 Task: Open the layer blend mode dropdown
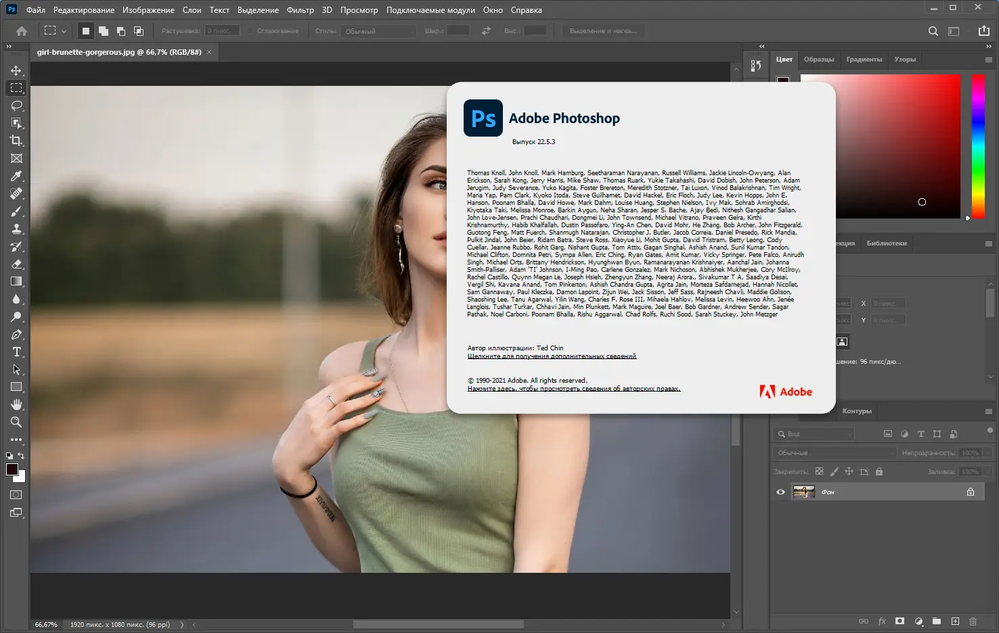click(x=834, y=452)
